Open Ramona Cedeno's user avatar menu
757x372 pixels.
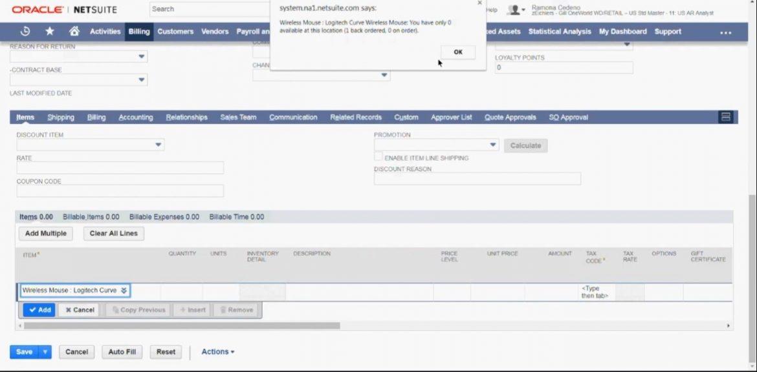tap(512, 9)
